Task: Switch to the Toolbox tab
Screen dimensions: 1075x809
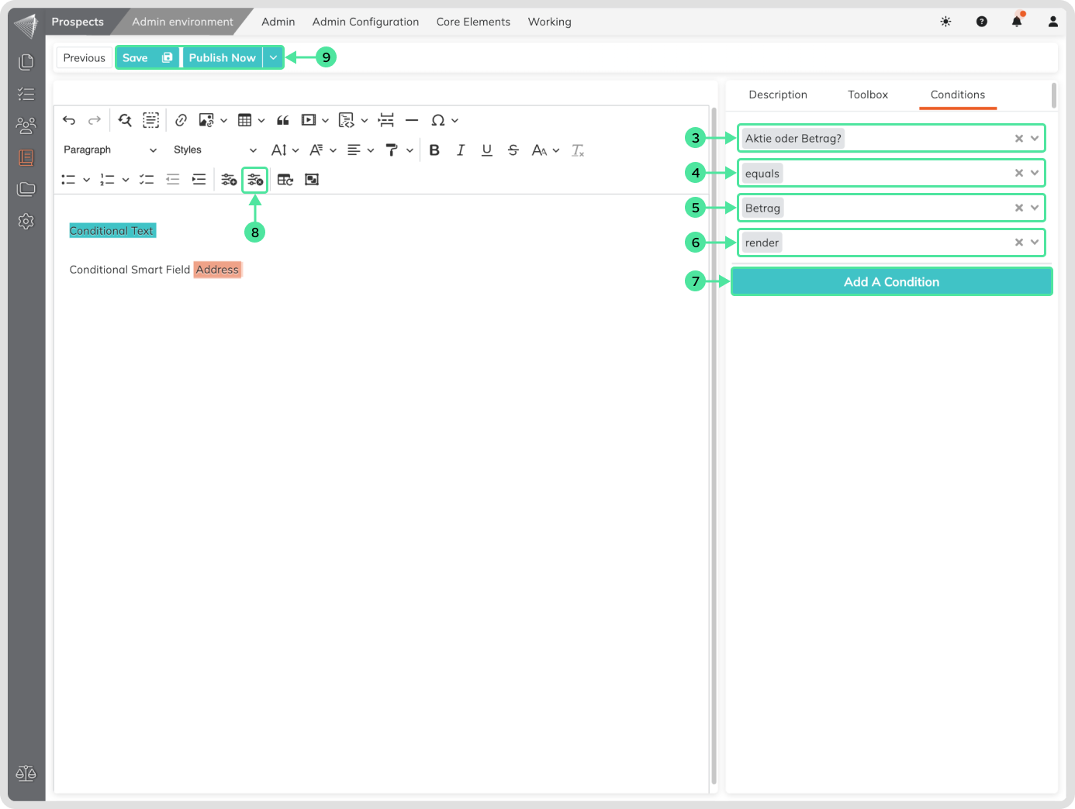Action: [867, 95]
